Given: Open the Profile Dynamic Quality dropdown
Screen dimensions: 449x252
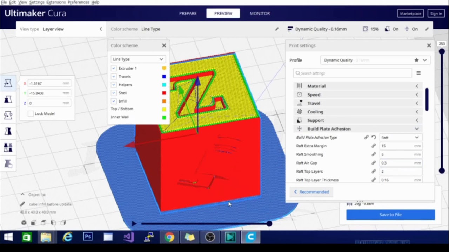Looking at the screenshot, I should 375,60.
